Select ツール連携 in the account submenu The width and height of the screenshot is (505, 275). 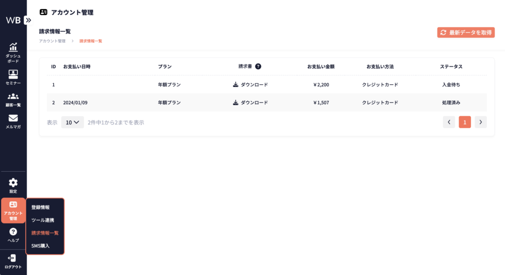coord(43,220)
